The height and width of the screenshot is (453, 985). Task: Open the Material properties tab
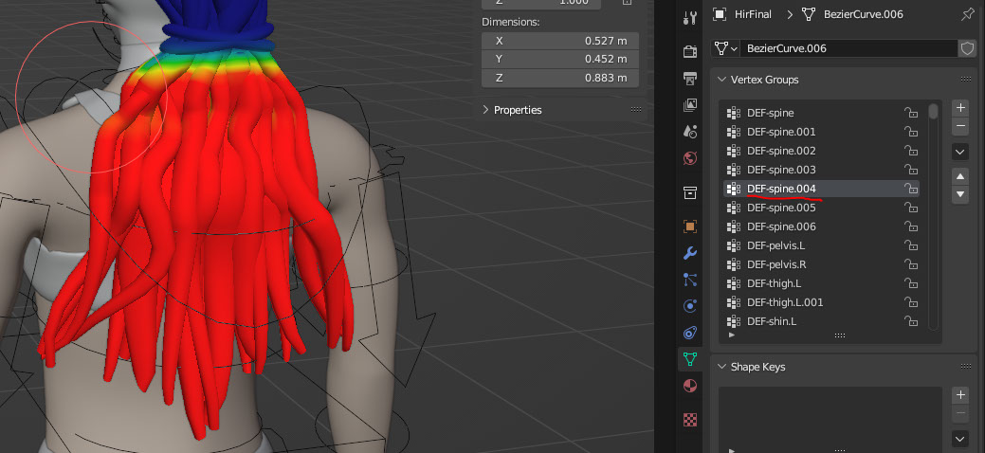coord(689,386)
